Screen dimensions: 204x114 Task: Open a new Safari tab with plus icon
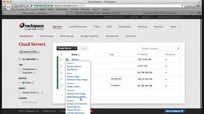(194, 13)
